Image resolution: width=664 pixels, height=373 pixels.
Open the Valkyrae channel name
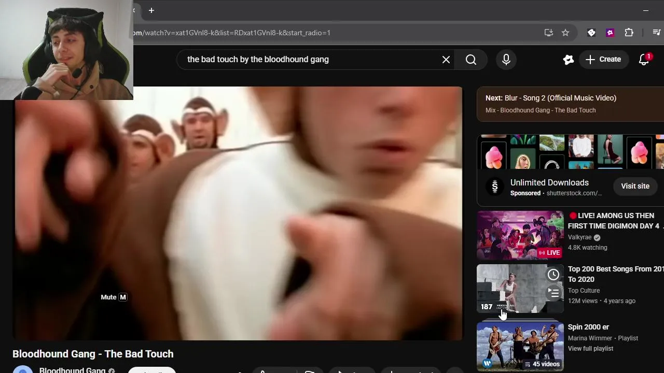pyautogui.click(x=579, y=237)
